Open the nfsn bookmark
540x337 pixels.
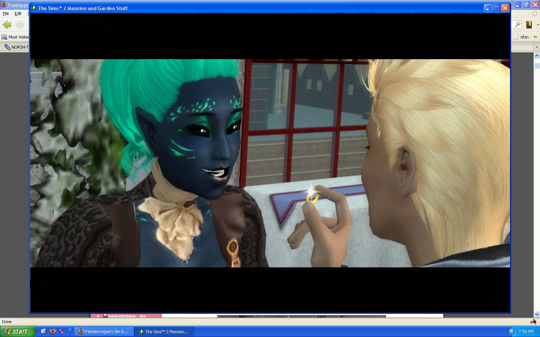(x=521, y=37)
